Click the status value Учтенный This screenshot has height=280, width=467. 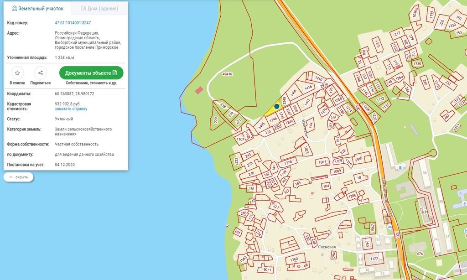tap(64, 119)
